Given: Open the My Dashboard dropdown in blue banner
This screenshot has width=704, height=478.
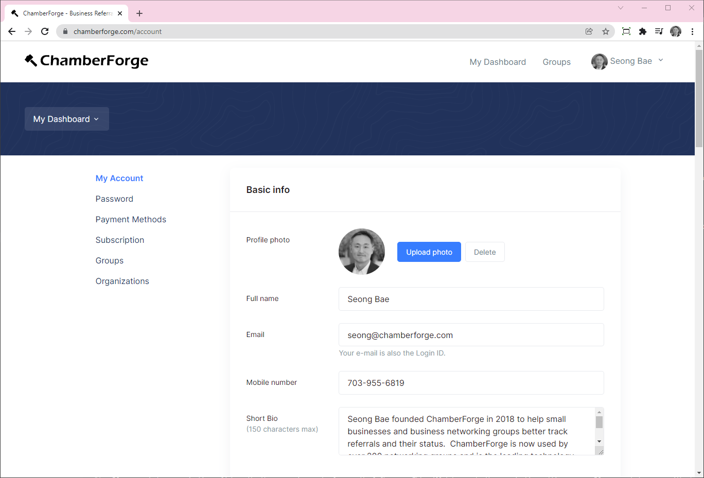Looking at the screenshot, I should coord(66,119).
